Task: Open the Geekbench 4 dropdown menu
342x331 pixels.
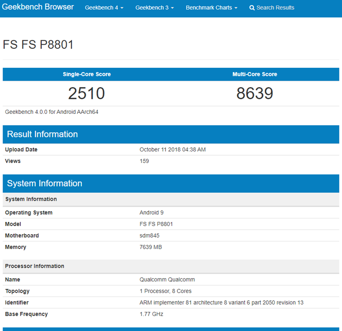Action: click(x=104, y=8)
